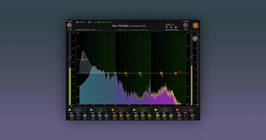This screenshot has width=266, height=140.
Task: Click band 6 FREQ knob
Action: 179,116
